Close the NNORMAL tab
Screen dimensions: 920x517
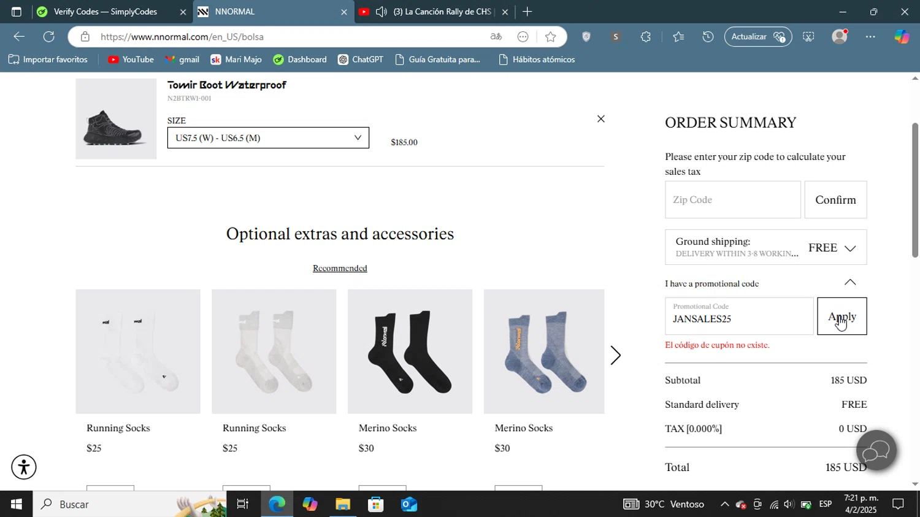(343, 12)
